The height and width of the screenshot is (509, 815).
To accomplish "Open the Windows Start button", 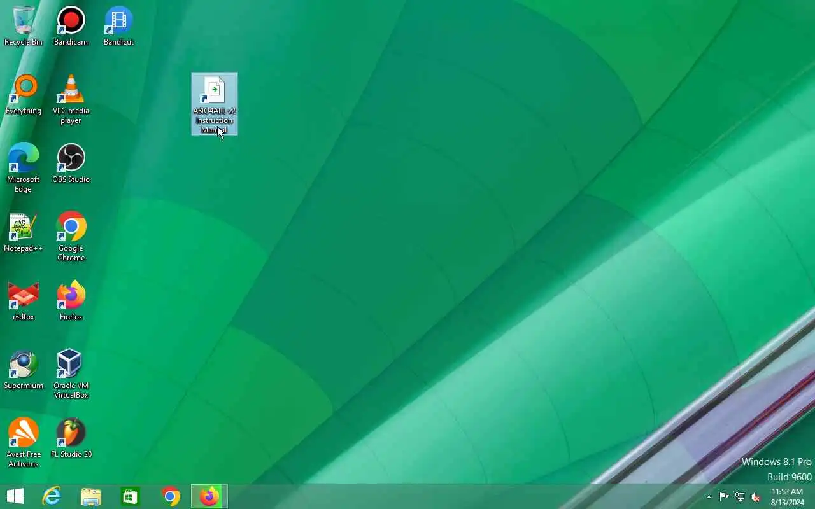I will pos(15,496).
